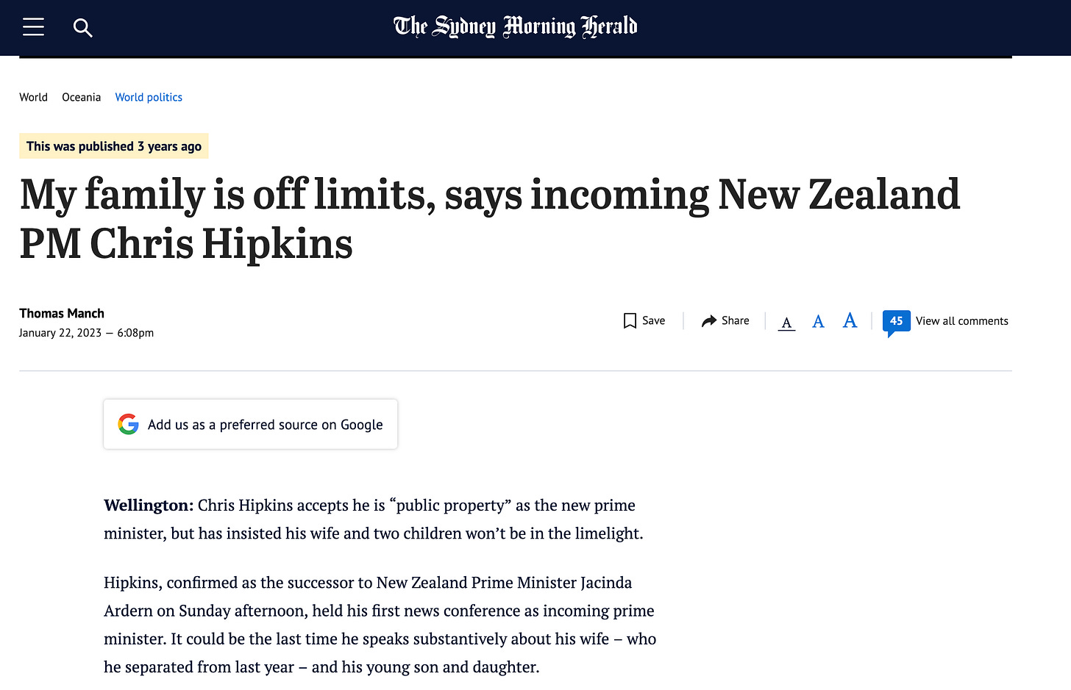Click the 'published 3 years ago' notice
Image resolution: width=1071 pixels, height=690 pixels.
[114, 146]
